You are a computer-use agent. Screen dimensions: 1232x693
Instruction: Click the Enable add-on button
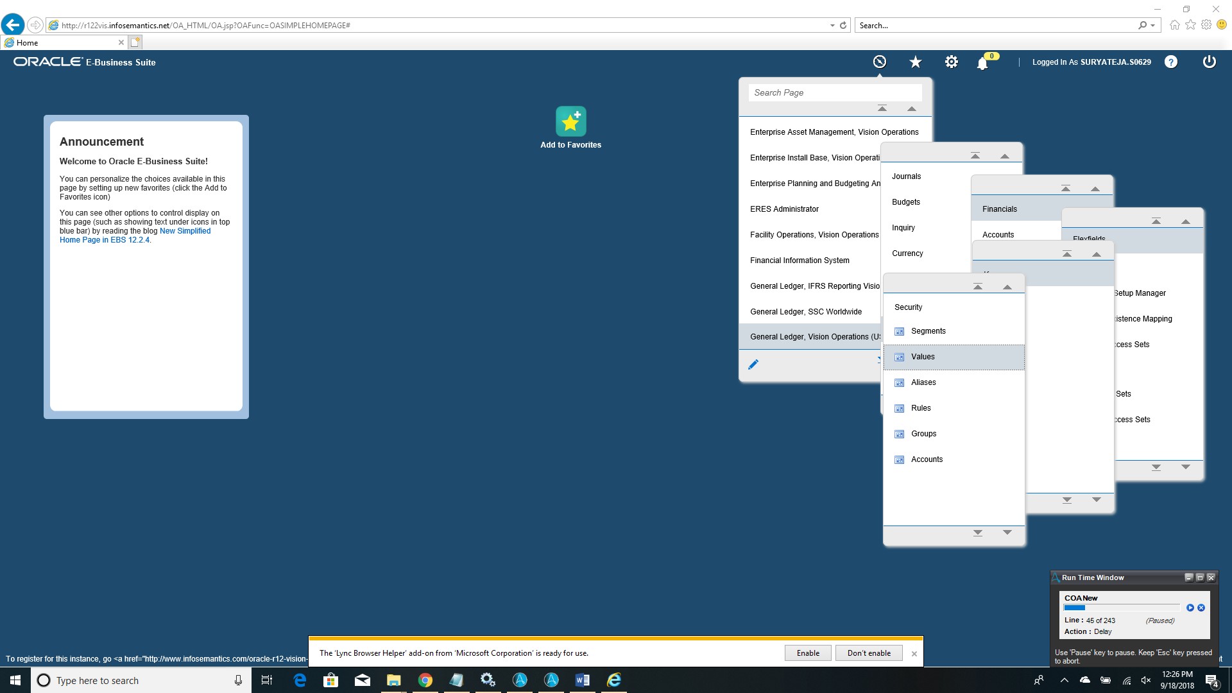coord(808,653)
